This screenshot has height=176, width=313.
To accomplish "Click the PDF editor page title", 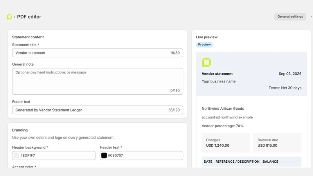I will coord(29,17).
